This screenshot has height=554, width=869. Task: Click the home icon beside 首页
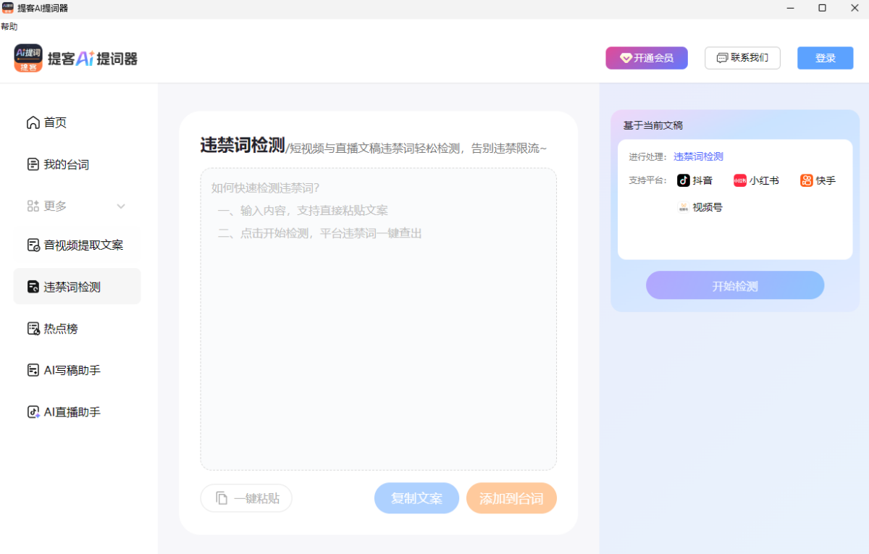(x=33, y=122)
